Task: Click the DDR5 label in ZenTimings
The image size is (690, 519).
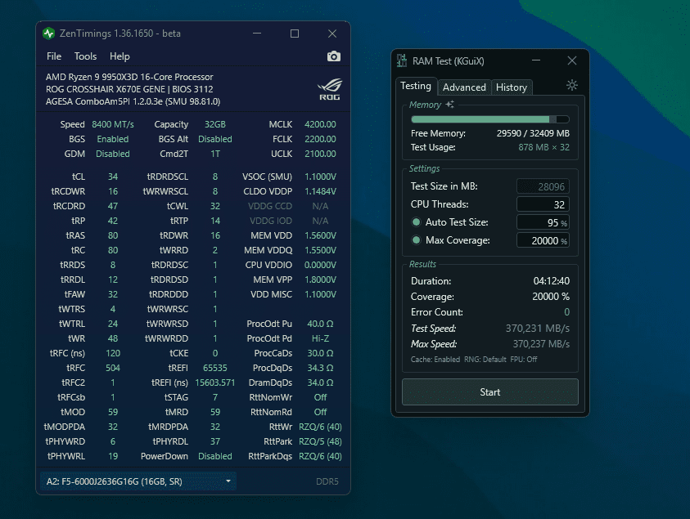Action: click(327, 481)
